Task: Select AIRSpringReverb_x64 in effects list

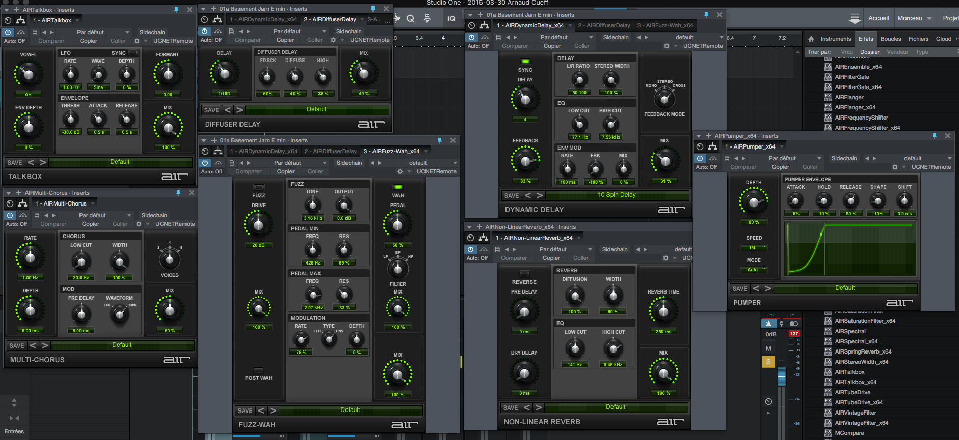Action: click(863, 351)
